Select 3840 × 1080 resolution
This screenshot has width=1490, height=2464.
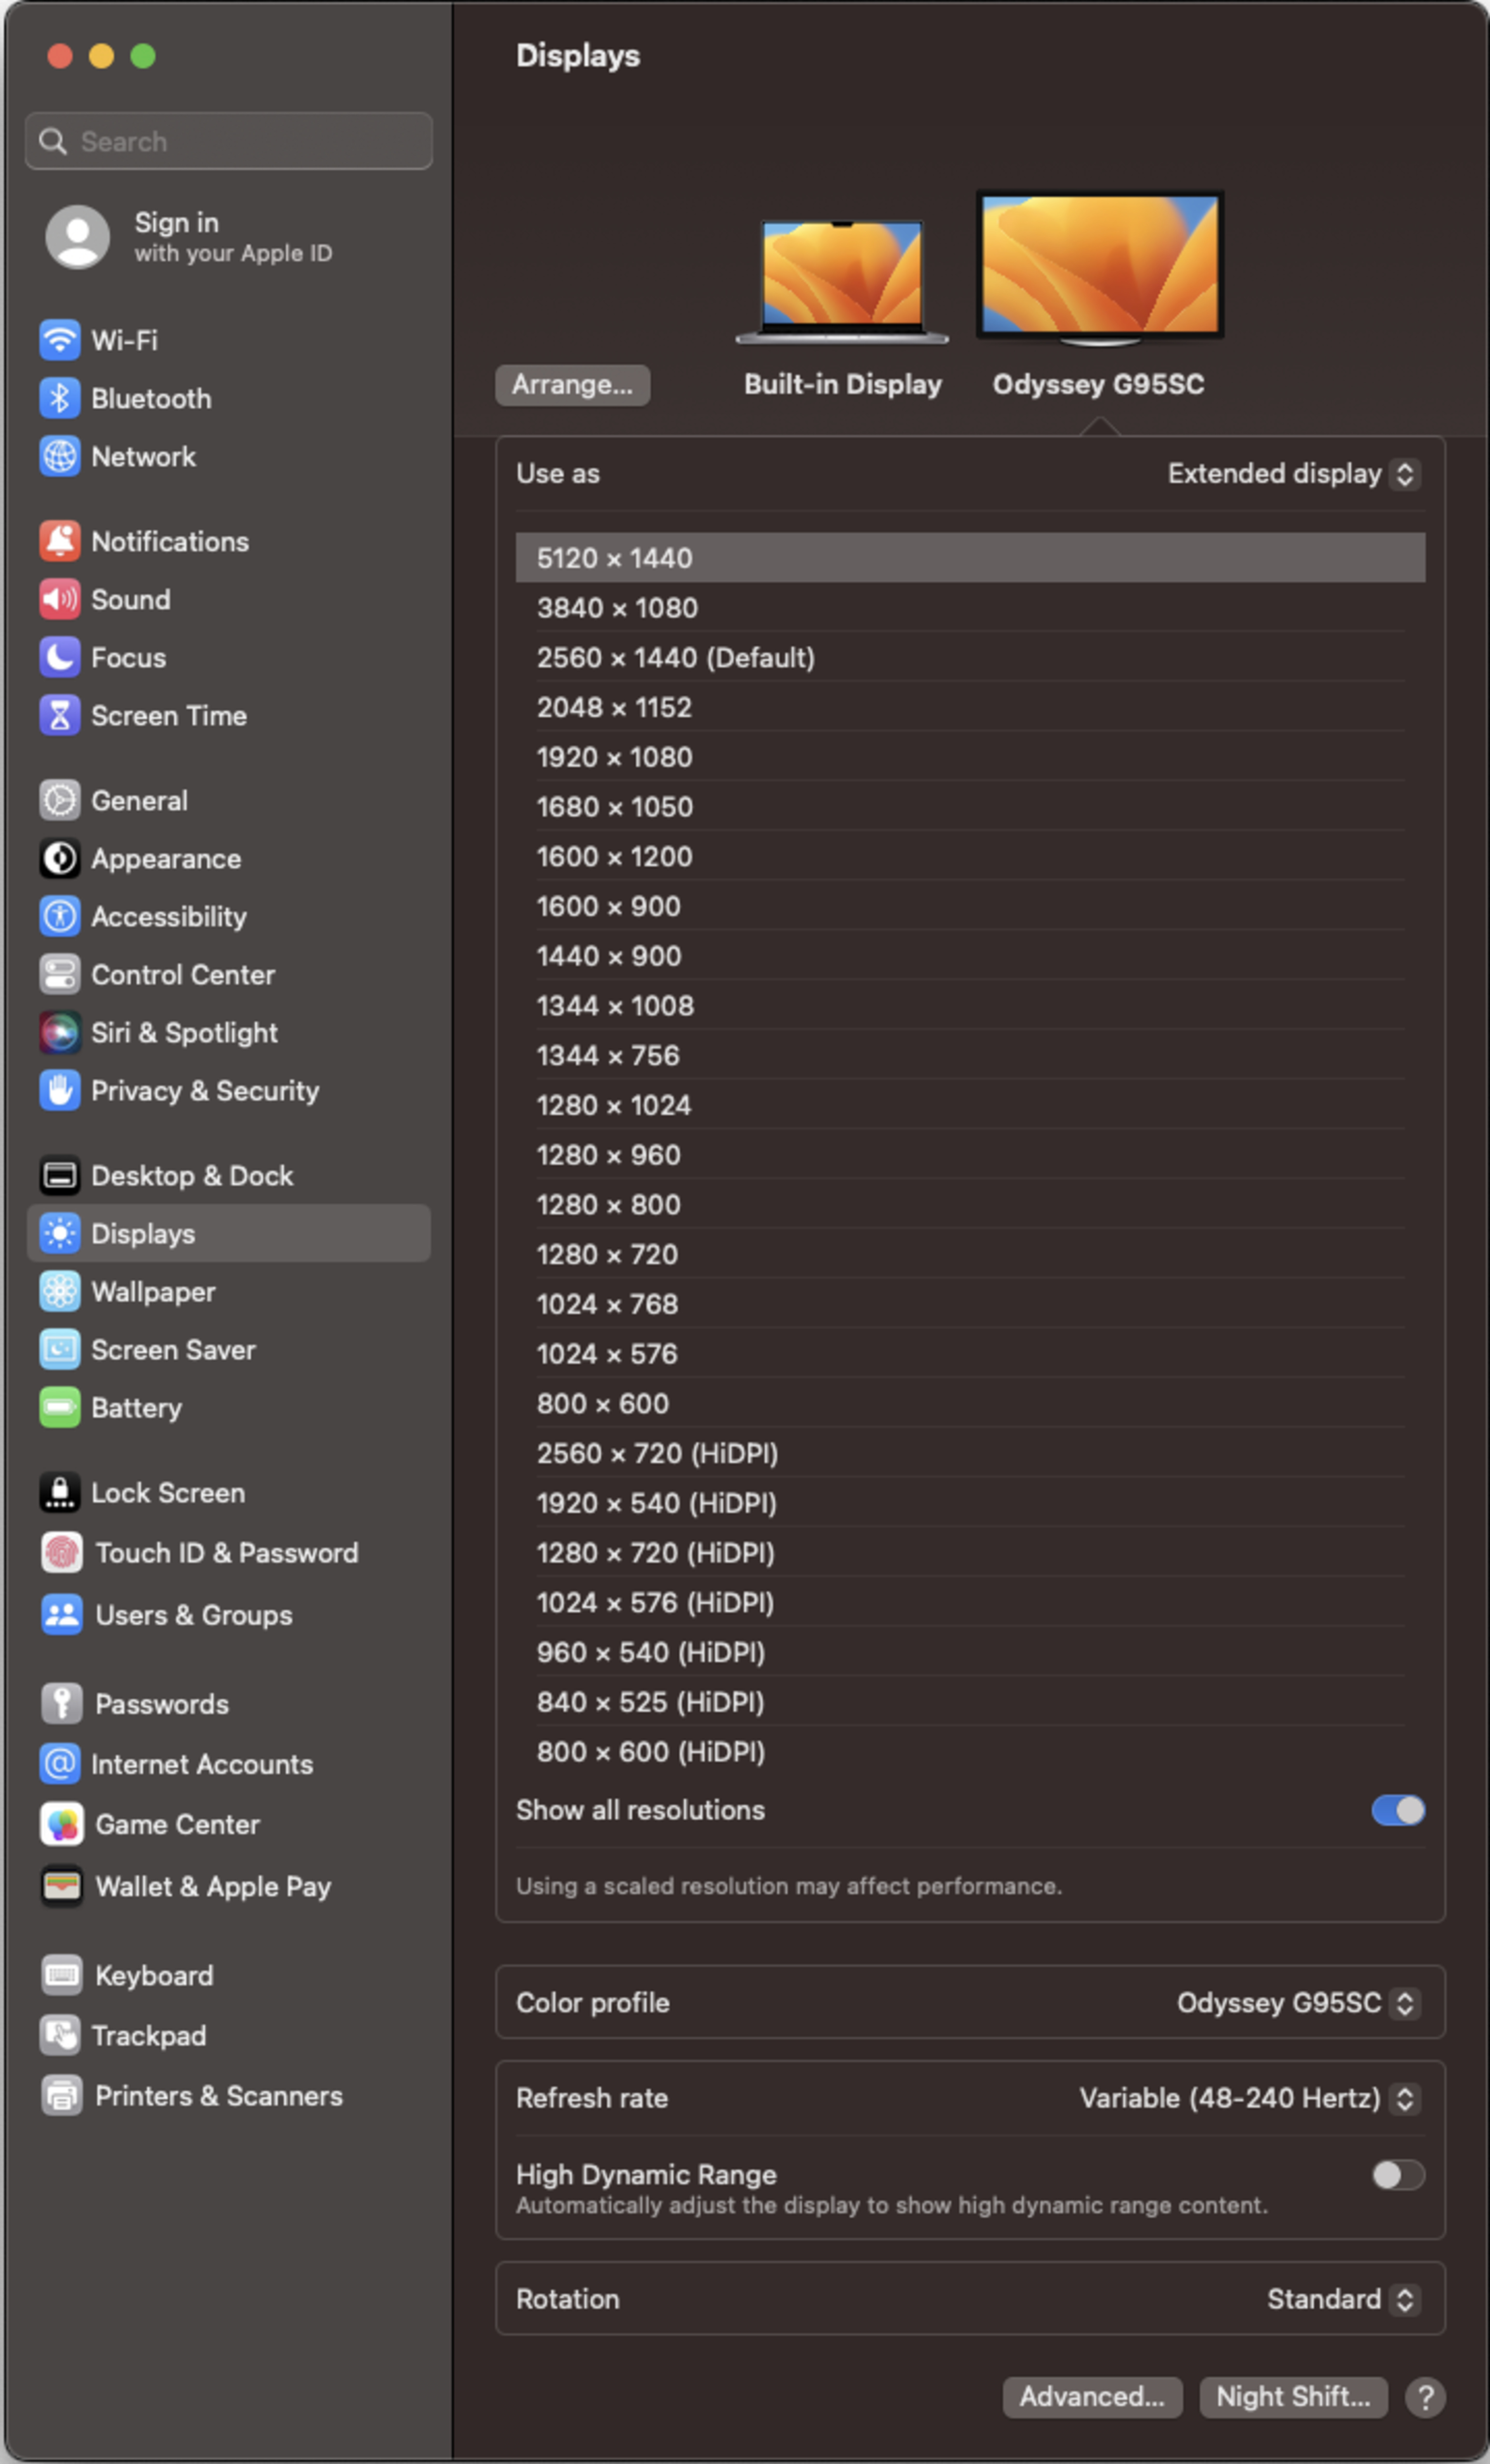[x=617, y=608]
